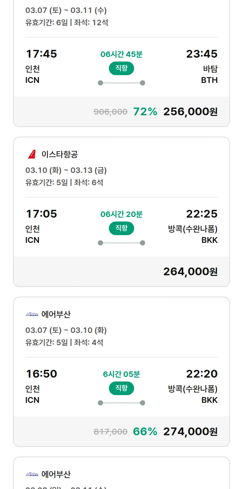Click the 03.07 (토) ~ 03.10 (화) date range
The width and height of the screenshot is (243, 489).
coord(66,330)
